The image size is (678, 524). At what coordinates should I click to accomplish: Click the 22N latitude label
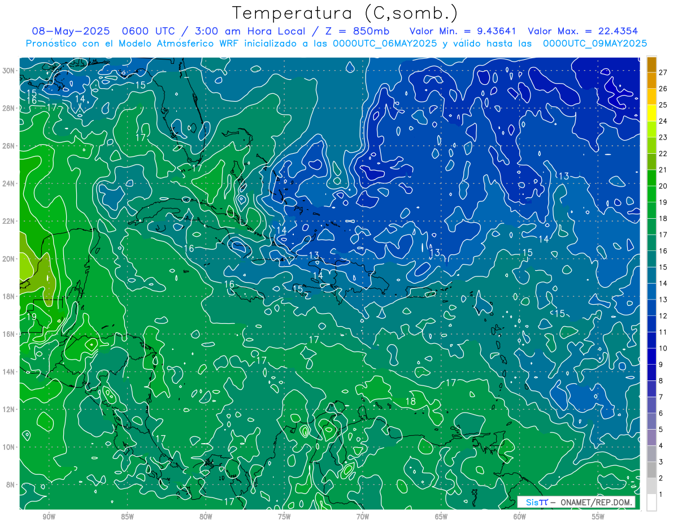[9, 221]
